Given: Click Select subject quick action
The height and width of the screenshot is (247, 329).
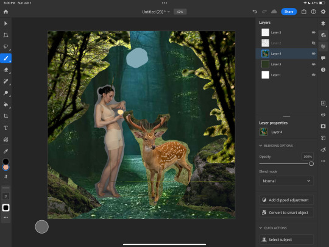Looking at the screenshot, I should pyautogui.click(x=286, y=240).
